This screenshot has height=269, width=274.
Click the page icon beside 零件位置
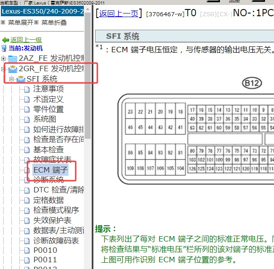tap(27, 109)
